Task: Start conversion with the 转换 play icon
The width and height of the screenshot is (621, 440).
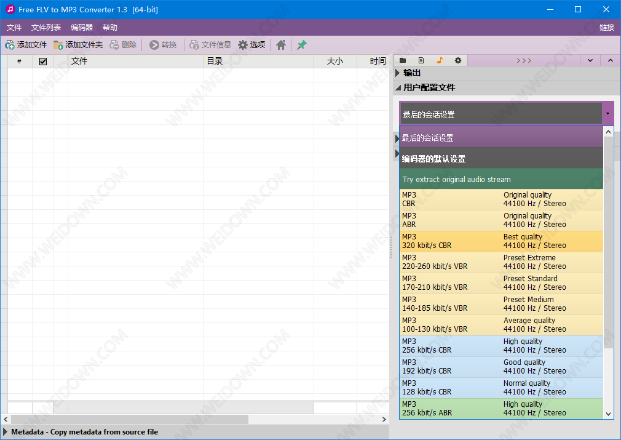Action: 154,45
